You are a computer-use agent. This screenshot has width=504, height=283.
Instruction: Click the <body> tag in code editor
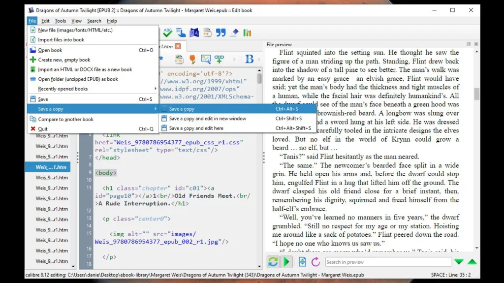point(106,173)
